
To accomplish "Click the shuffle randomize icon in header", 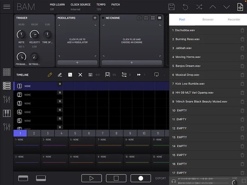I will point(199,7).
